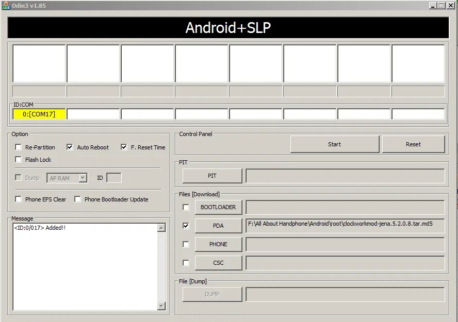
Task: Click the disabled DUMP button
Action: (212, 294)
